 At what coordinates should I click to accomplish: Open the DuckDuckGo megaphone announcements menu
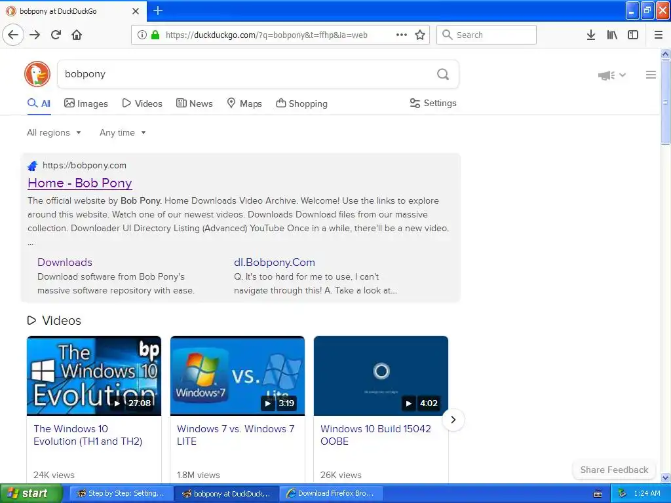pyautogui.click(x=611, y=75)
